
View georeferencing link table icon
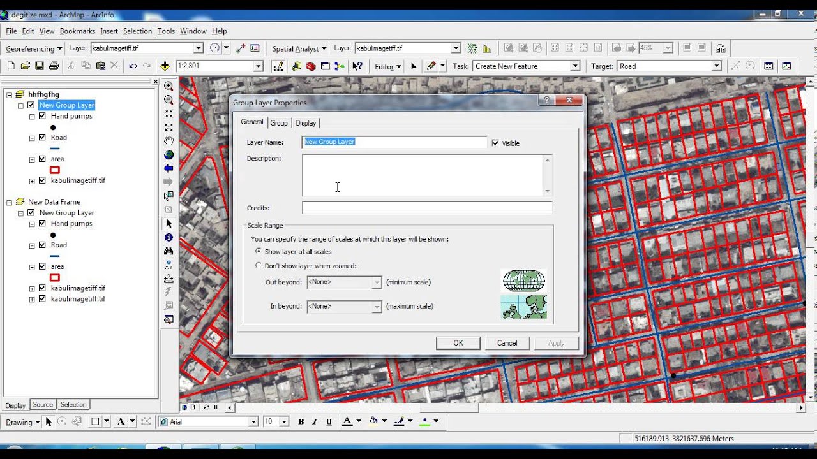(255, 48)
